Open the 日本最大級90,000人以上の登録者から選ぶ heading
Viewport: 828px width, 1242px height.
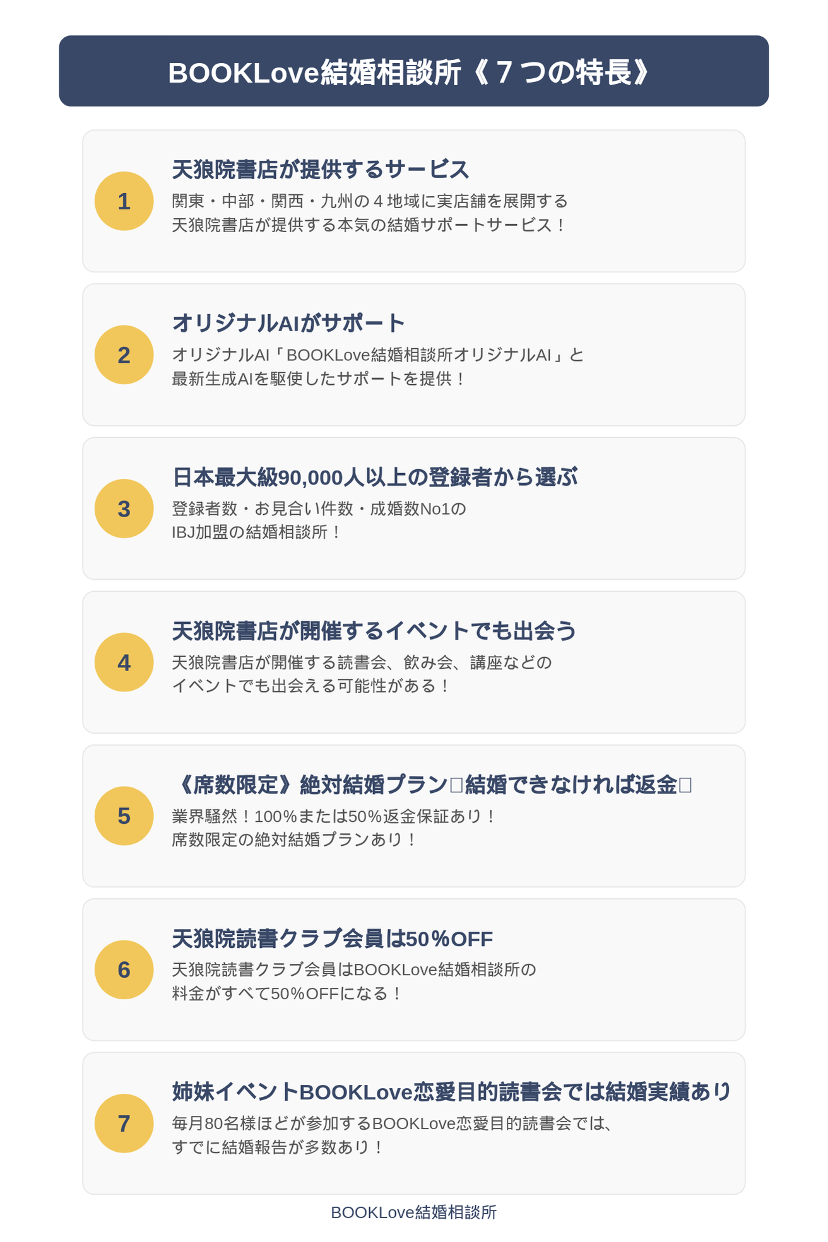(375, 477)
